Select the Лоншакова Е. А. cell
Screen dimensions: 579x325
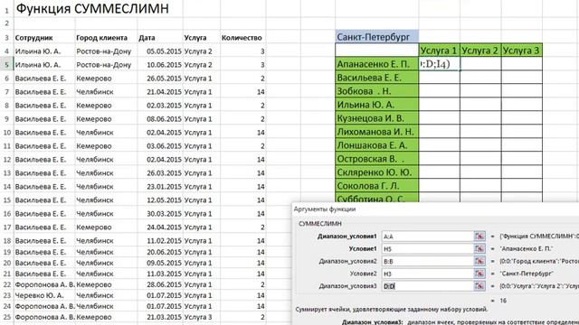point(376,145)
